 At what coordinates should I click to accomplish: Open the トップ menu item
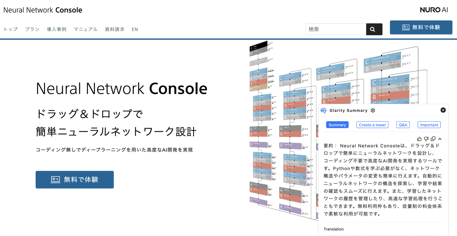11,29
